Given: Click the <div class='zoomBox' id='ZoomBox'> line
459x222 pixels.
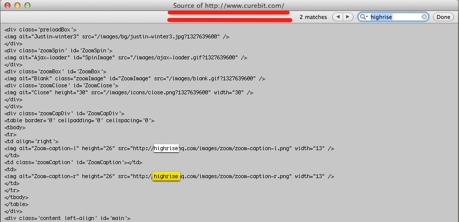Looking at the screenshot, I should tap(55, 72).
